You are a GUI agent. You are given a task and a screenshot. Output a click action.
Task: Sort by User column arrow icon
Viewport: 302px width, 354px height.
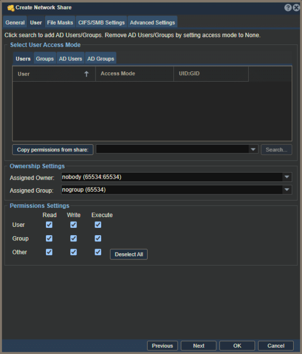click(x=86, y=74)
